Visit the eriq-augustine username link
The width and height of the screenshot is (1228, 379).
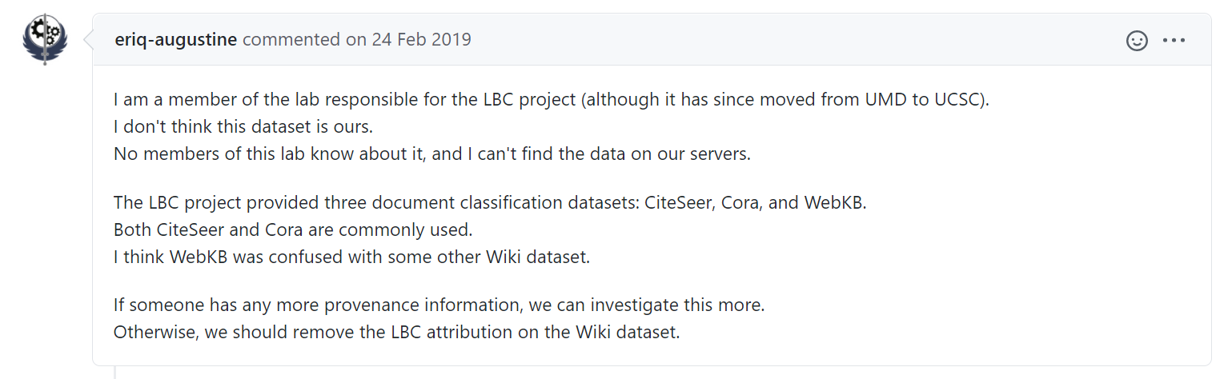point(175,39)
